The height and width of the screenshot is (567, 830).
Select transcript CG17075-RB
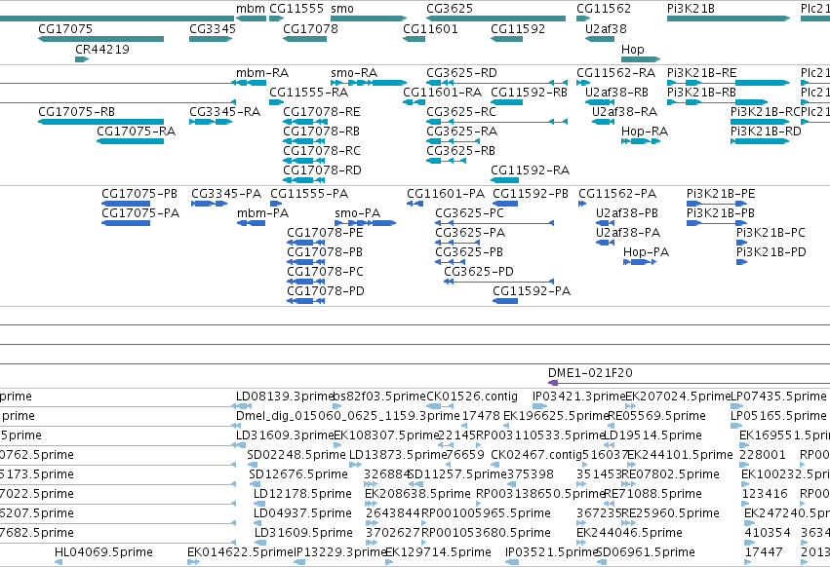[76, 112]
